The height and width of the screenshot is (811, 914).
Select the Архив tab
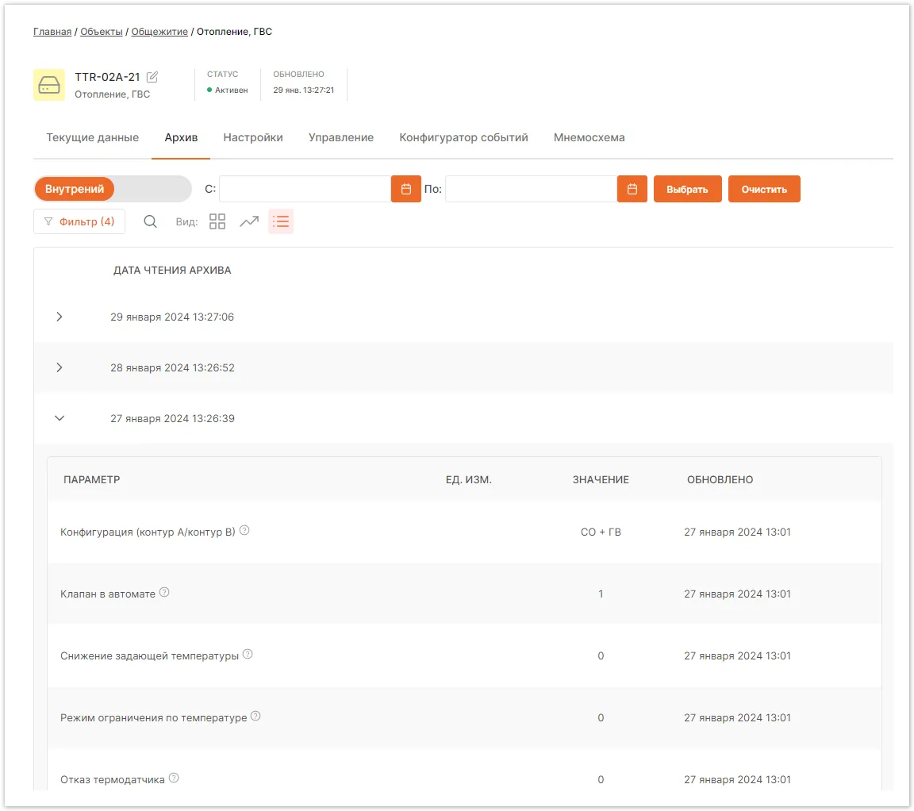181,137
